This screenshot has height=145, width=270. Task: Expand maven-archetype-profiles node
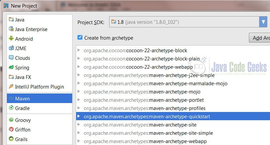click(79, 108)
